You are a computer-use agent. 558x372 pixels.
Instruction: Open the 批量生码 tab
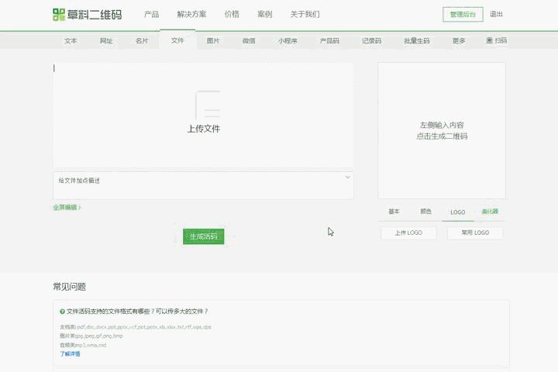(417, 40)
